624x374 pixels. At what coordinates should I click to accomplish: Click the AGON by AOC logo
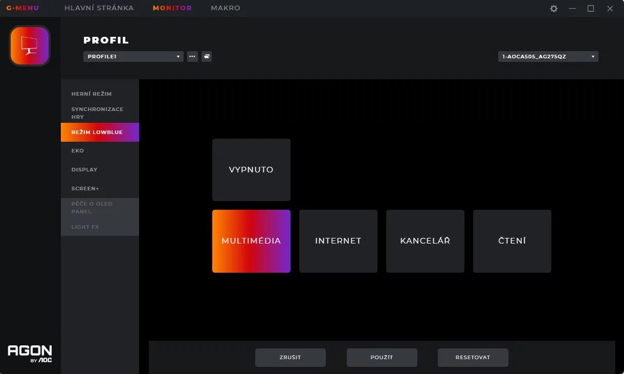[30, 354]
